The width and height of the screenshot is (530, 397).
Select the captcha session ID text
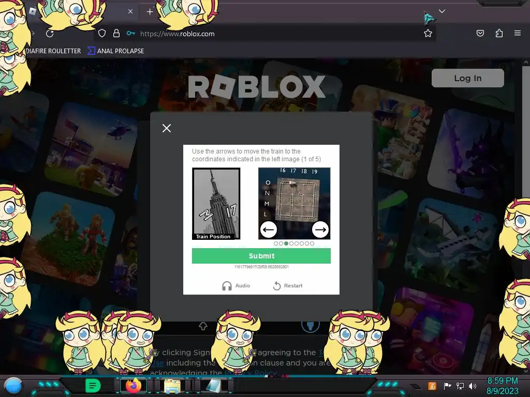261,267
